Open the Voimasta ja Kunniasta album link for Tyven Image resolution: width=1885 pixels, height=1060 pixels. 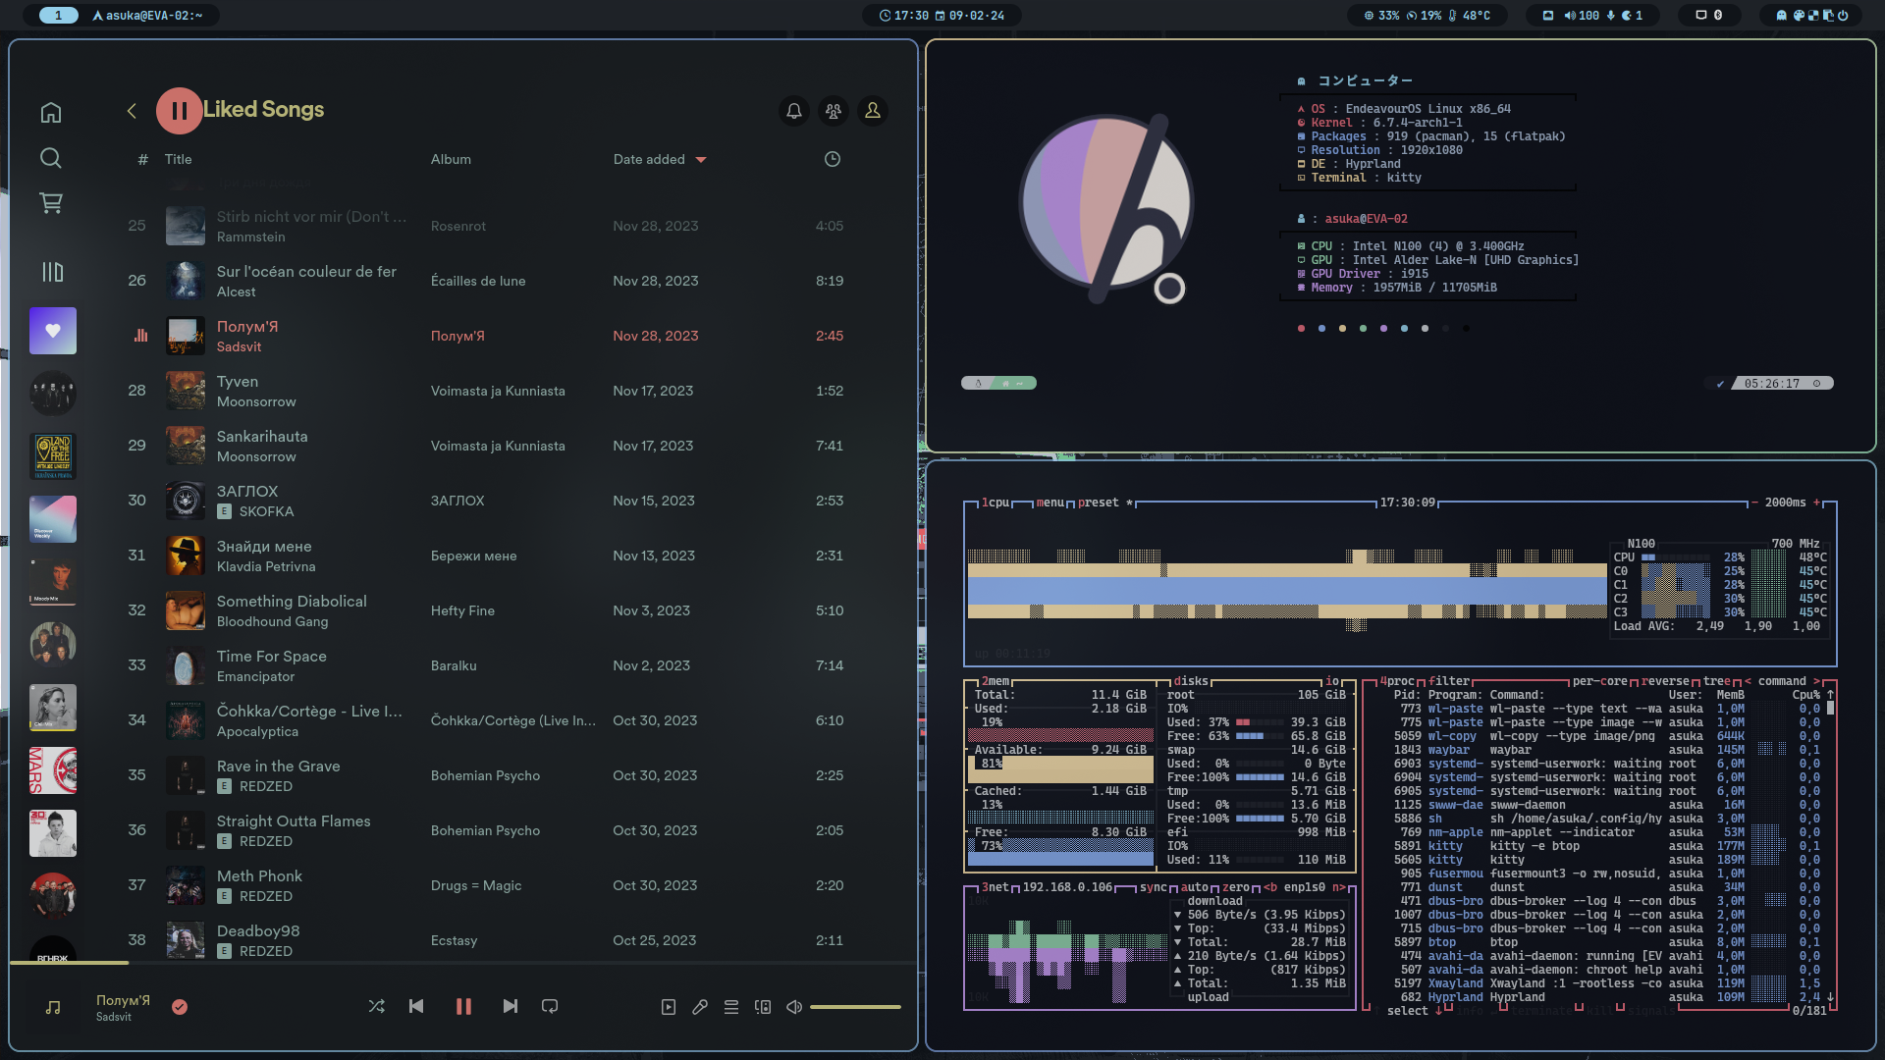click(x=498, y=391)
